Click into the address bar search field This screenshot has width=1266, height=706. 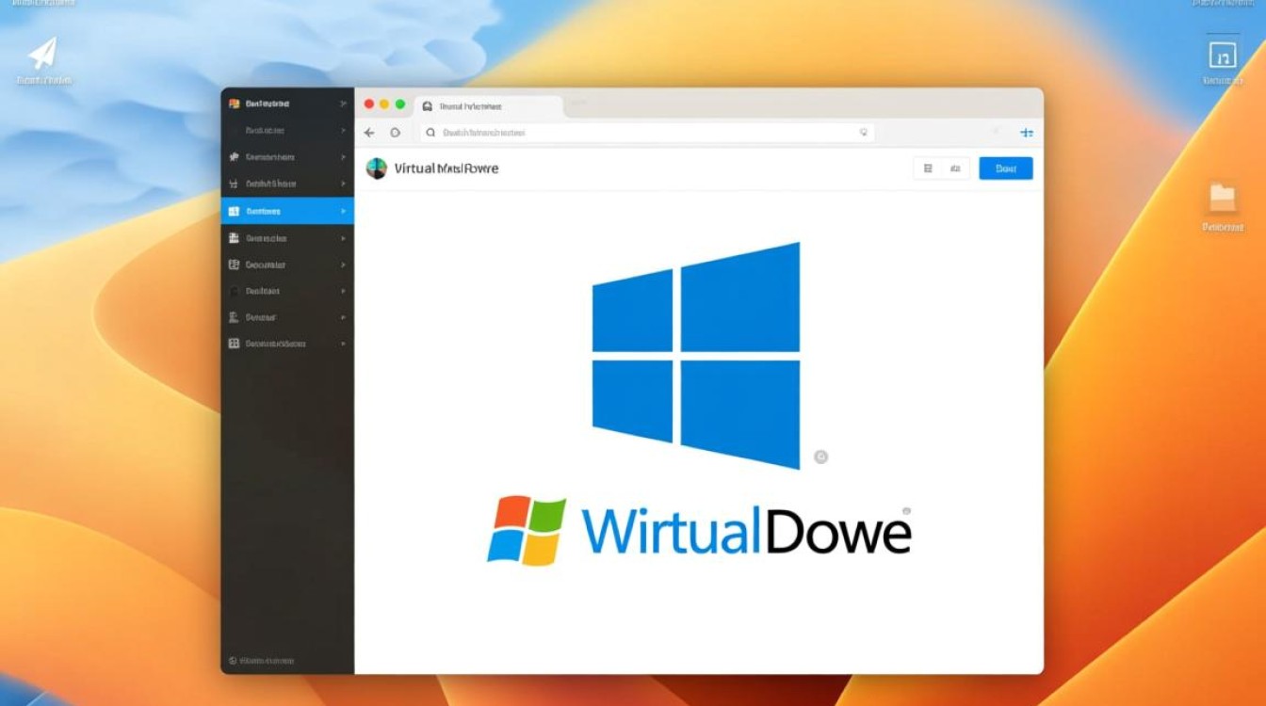(641, 133)
